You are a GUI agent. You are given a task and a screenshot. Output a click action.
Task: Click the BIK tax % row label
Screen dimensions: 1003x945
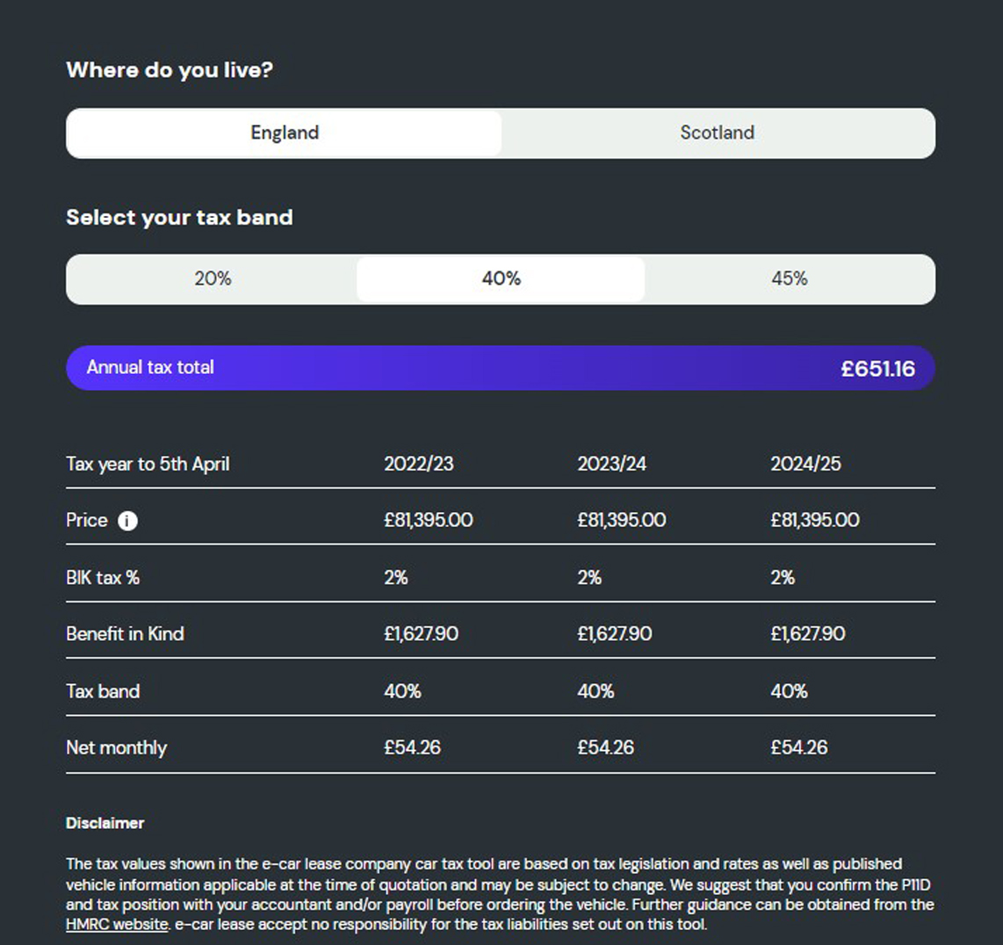tap(105, 577)
